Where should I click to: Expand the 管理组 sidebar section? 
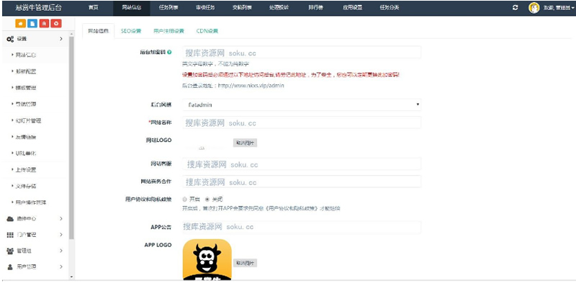(36, 251)
